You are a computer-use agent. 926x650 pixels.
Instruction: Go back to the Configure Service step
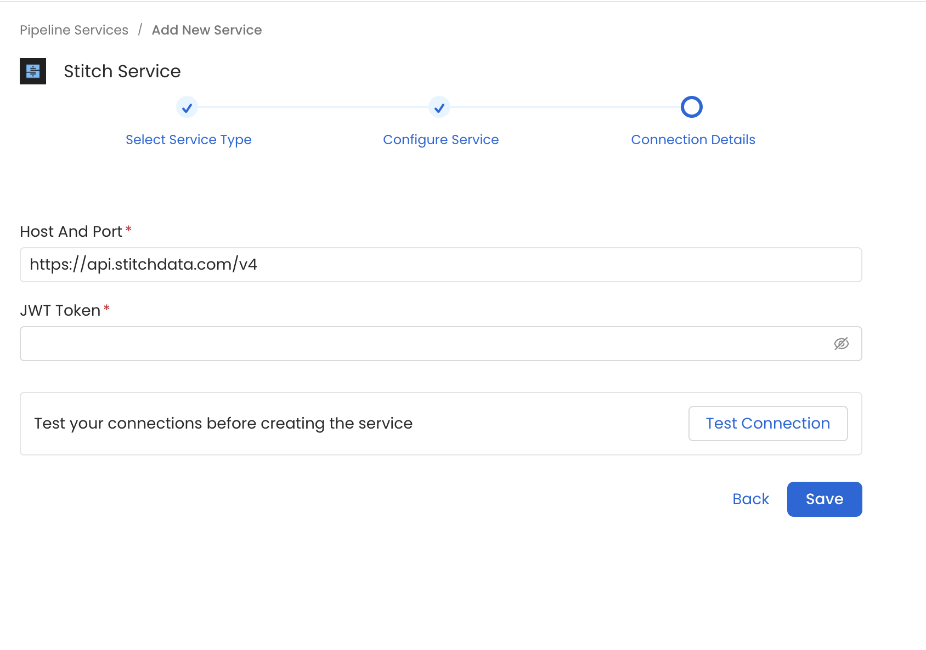point(441,139)
